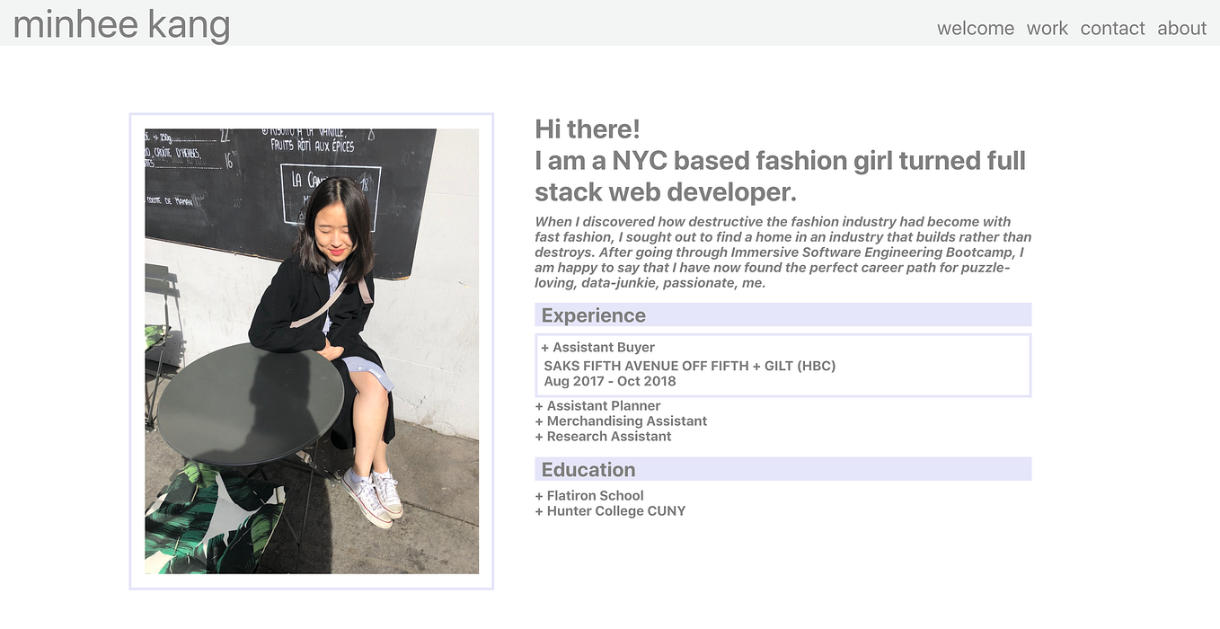Click the SAKS FIFTH AVENUE detail box
This screenshot has height=629, width=1220.
coord(782,365)
